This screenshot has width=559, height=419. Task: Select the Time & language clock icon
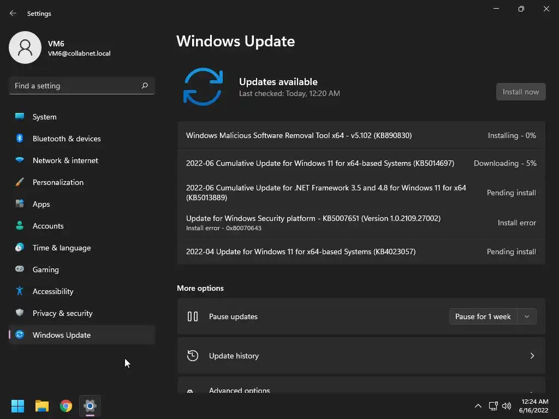click(x=20, y=247)
